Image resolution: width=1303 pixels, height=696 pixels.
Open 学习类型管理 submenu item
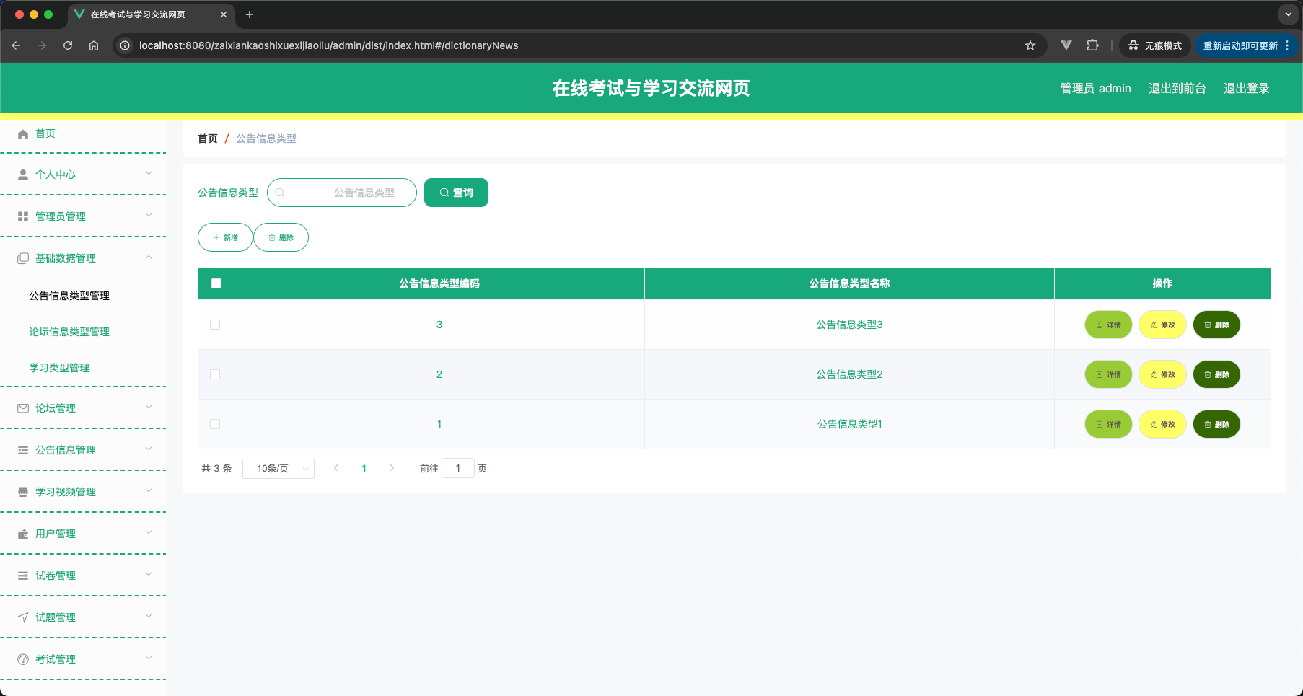(59, 368)
